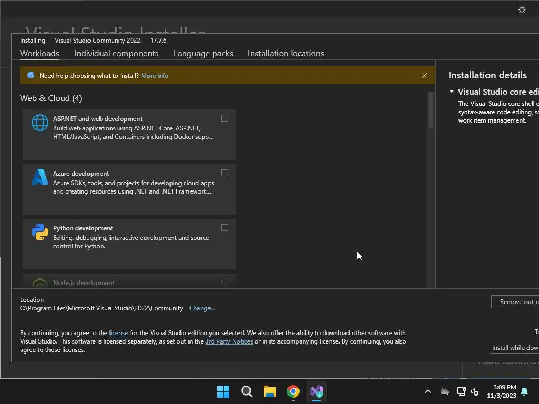Click the OneDrive cloud tray icon
This screenshot has width=539, height=404.
[445, 391]
